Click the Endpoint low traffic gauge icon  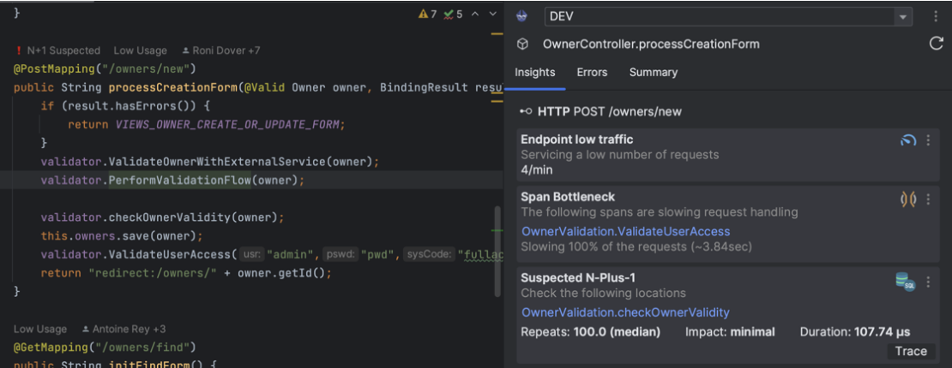(x=907, y=140)
